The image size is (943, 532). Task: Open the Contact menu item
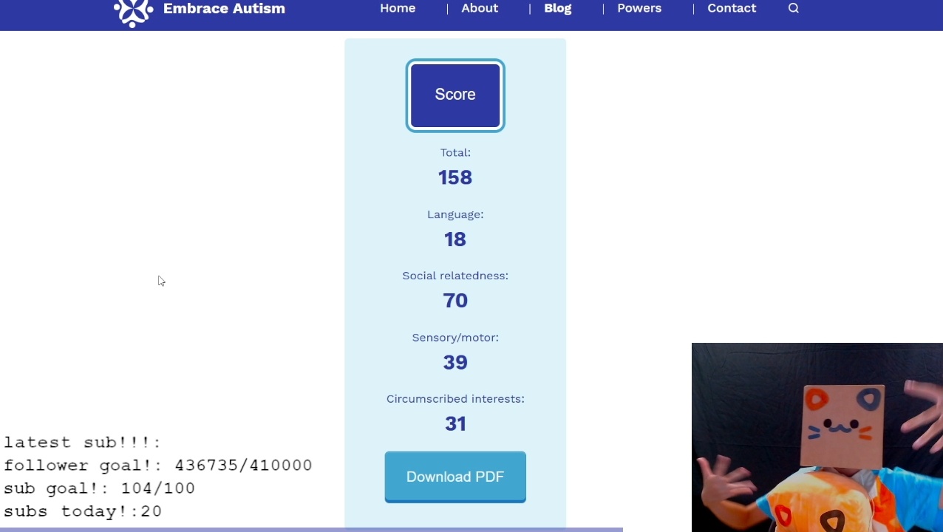point(732,8)
